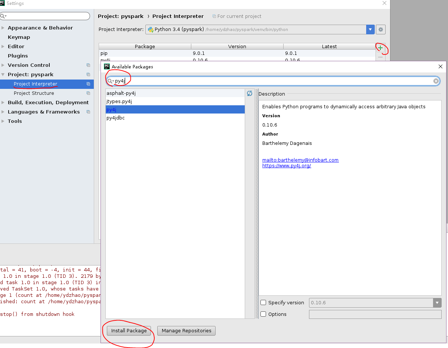Screen dimensions: 448x348
Task: Click the Install Package button
Action: pos(129,330)
